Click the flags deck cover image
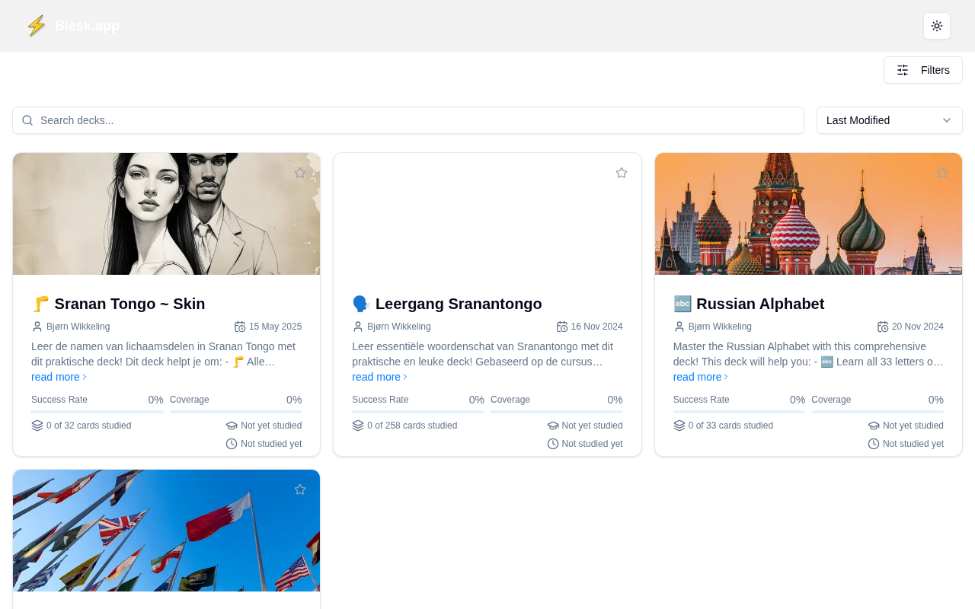The height and width of the screenshot is (609, 975). coord(166,531)
